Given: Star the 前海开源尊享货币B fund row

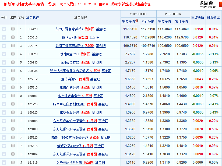Looking at the screenshot, I should (x=4, y=46).
